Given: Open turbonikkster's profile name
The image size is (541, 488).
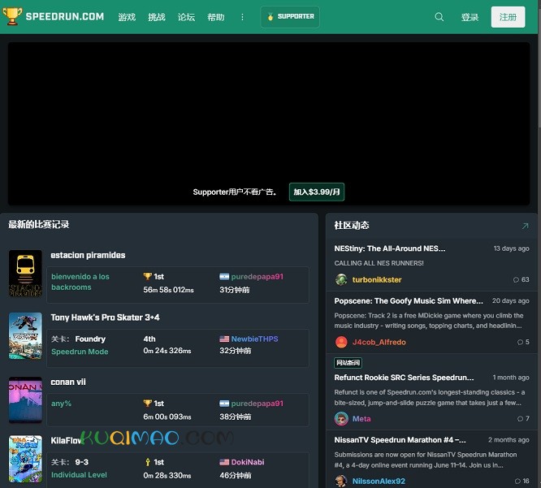Looking at the screenshot, I should 377,279.
